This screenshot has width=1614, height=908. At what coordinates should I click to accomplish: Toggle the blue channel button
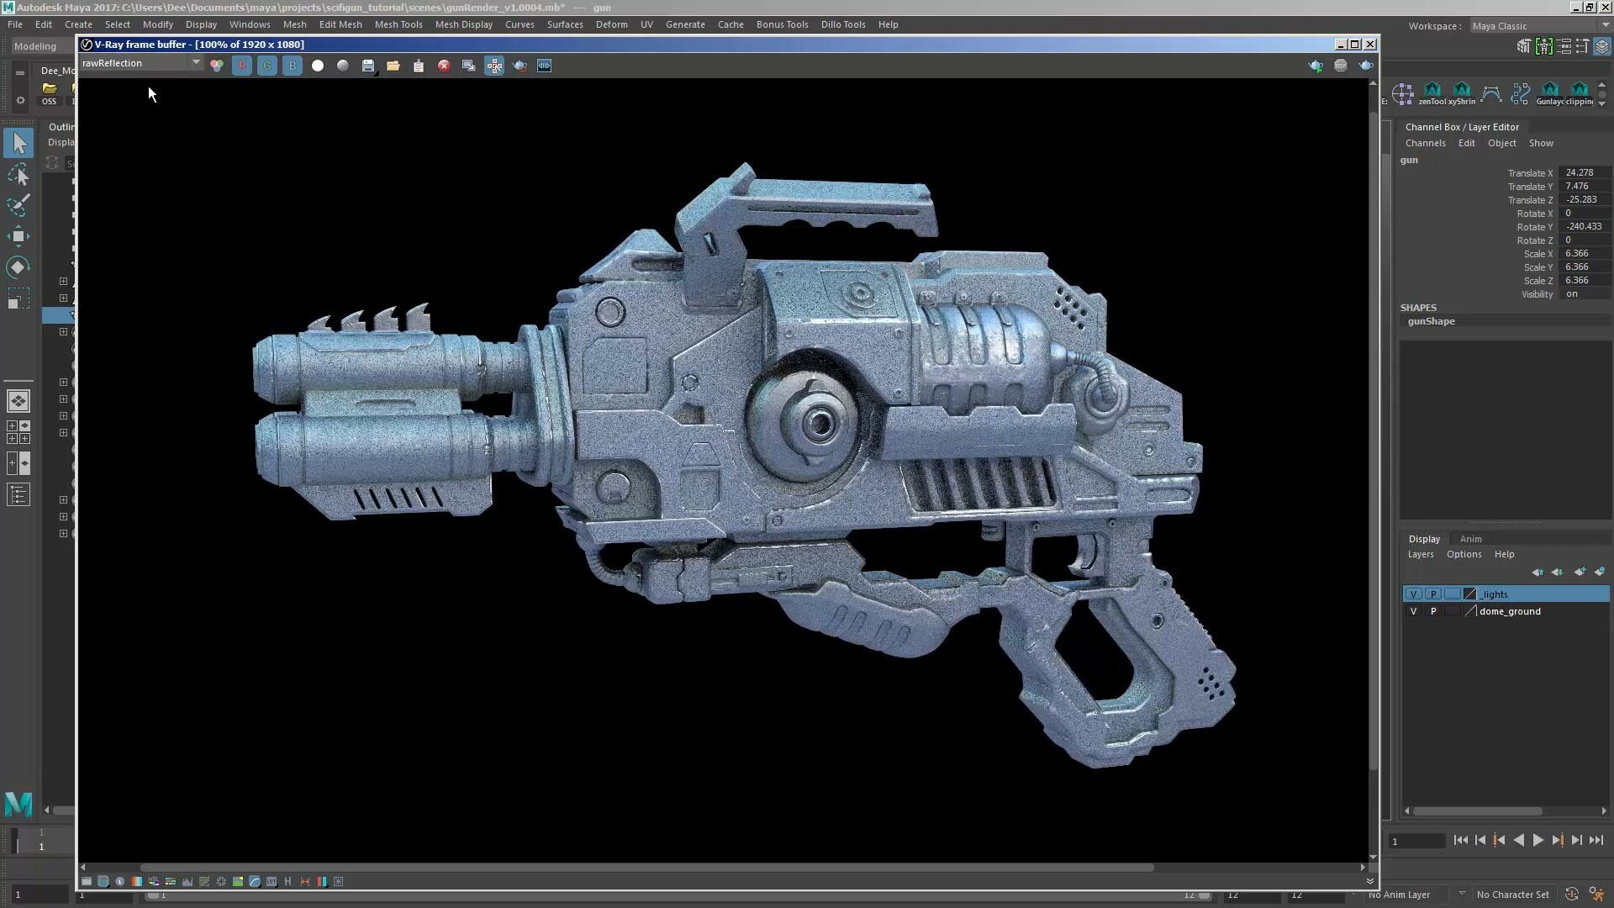pyautogui.click(x=293, y=66)
